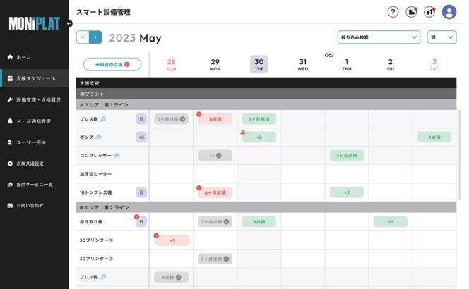The image size is (469, 289).
Task: Open the building notifications icon in header
Action: pos(412,12)
